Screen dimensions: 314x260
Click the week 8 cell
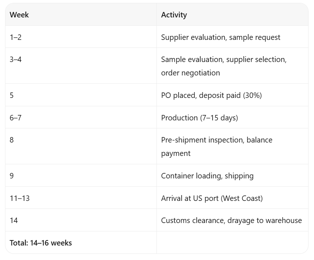tap(81, 146)
